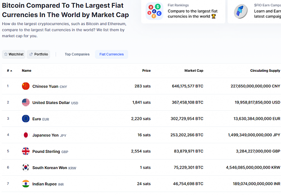The width and height of the screenshot is (281, 195).
Task: Click the United States flag icon
Action: [x=26, y=102]
